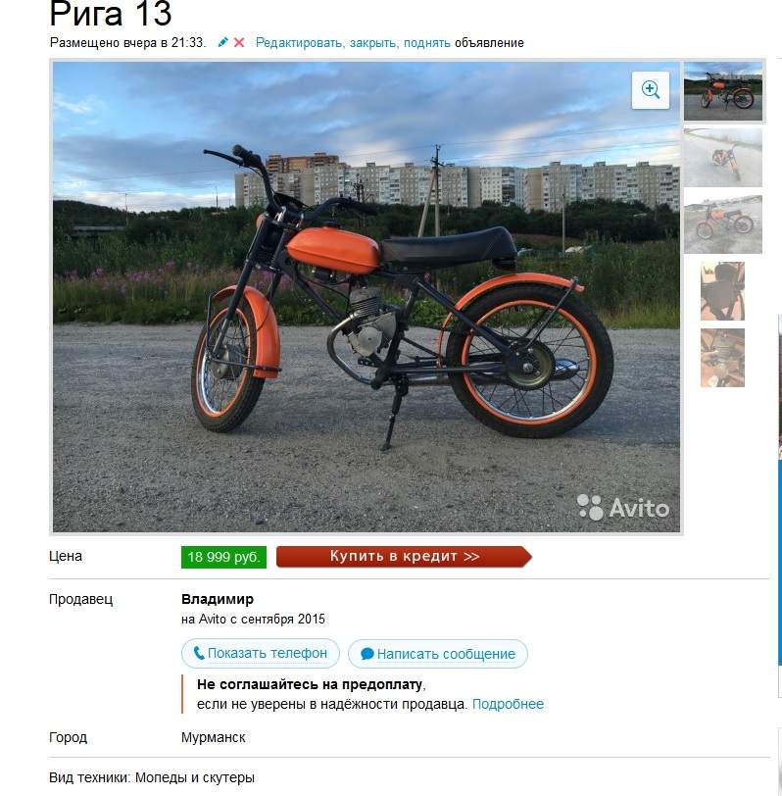
Task: Click the red X close-listing icon
Action: (239, 43)
